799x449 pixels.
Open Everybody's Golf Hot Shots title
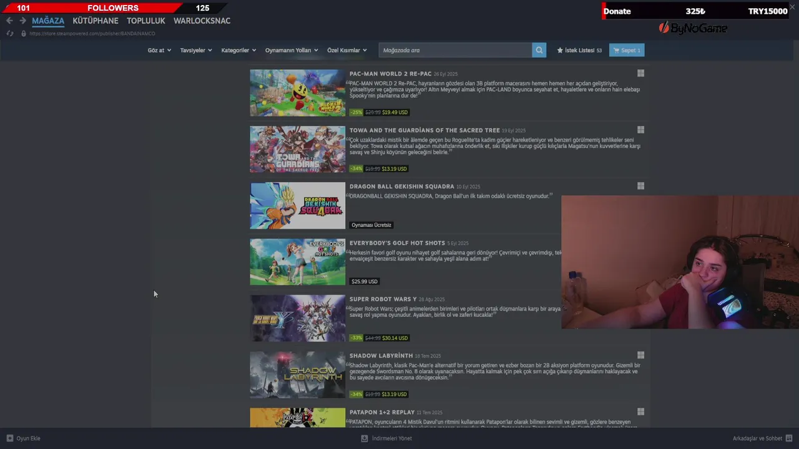coord(397,243)
